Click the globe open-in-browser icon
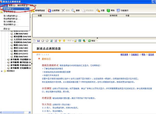 pyautogui.click(x=84, y=41)
